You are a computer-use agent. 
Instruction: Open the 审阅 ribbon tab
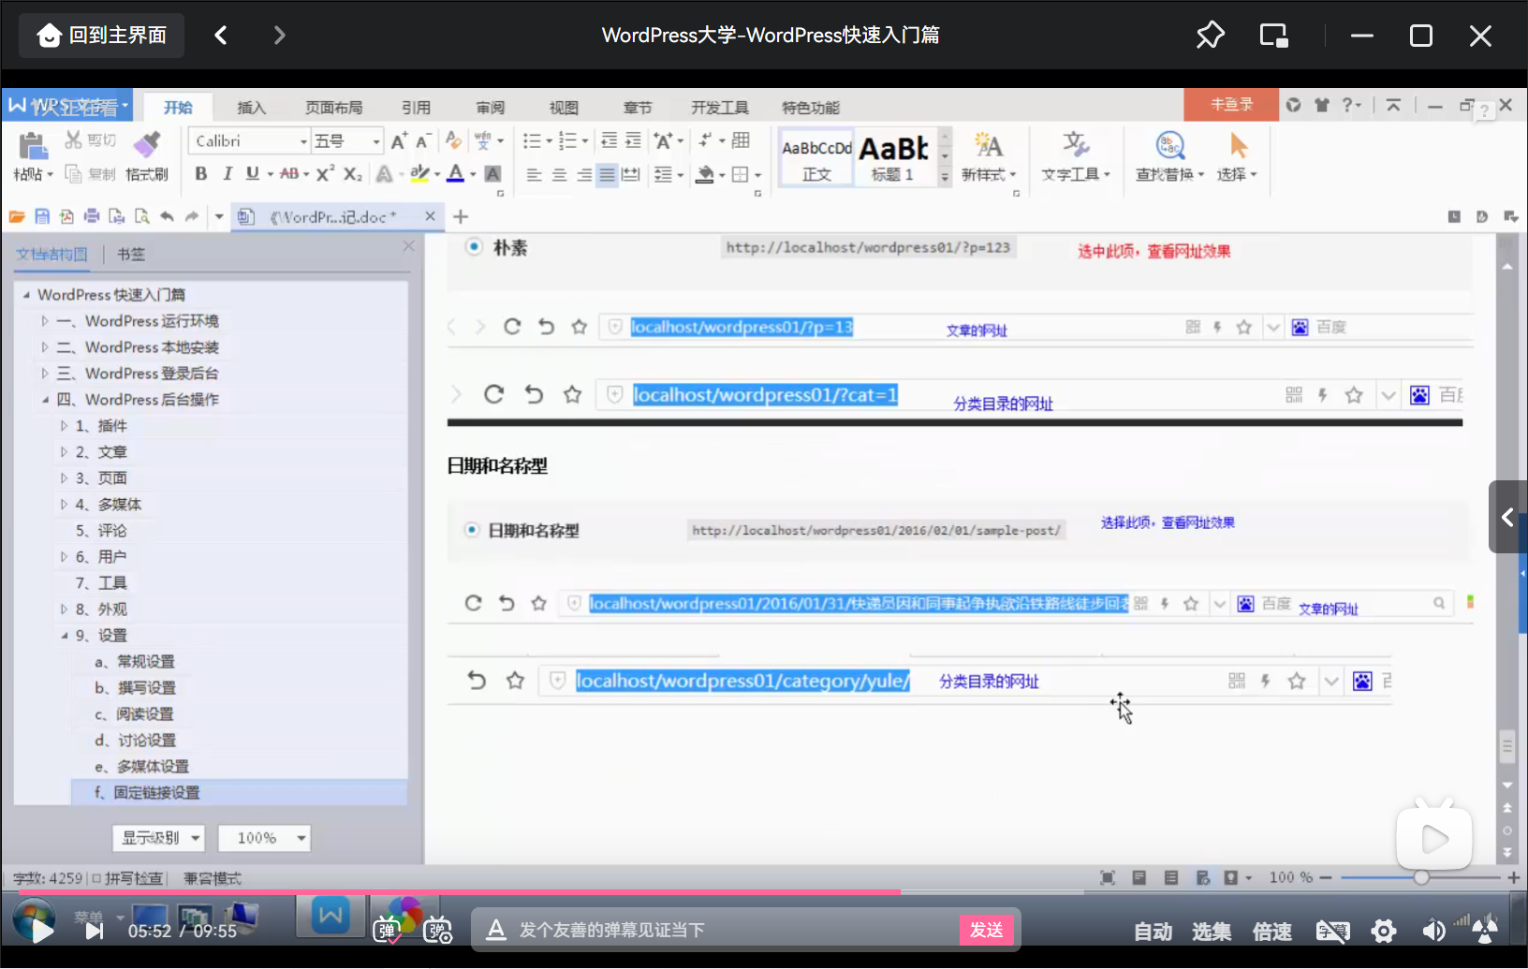click(x=490, y=108)
